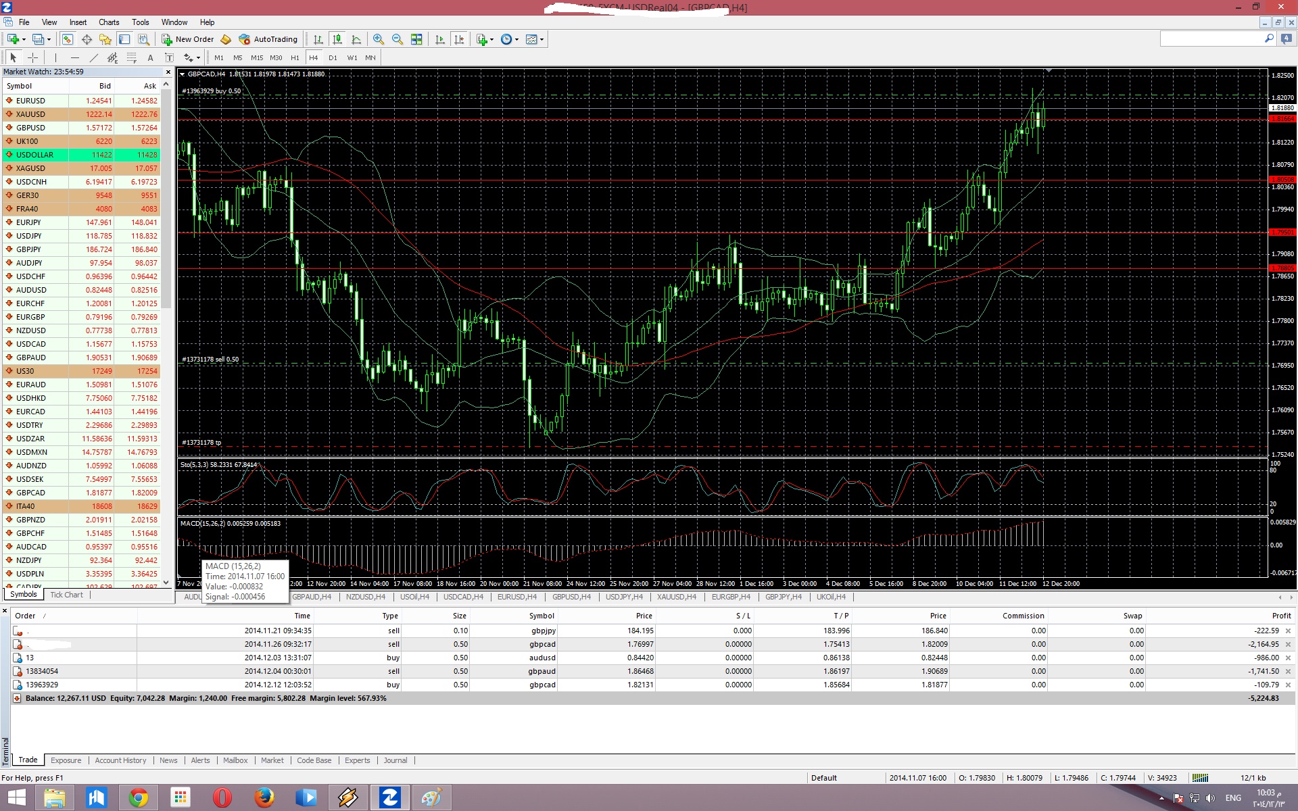The height and width of the screenshot is (811, 1298).
Task: Switch chart to candlesticks mode
Action: click(x=337, y=39)
